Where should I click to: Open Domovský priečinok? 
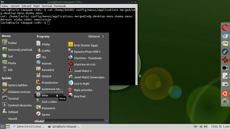[17, 50]
